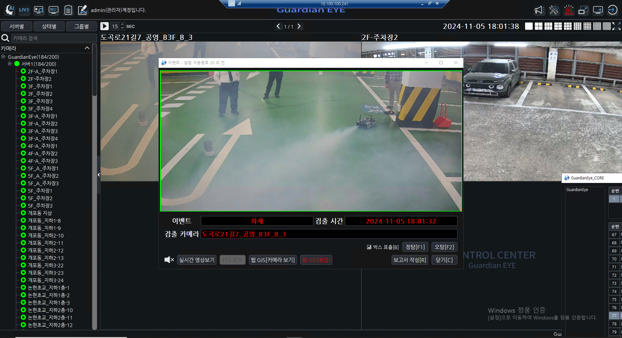The width and height of the screenshot is (622, 338).
Task: Click the 오탐[F2] button
Action: pyautogui.click(x=445, y=247)
